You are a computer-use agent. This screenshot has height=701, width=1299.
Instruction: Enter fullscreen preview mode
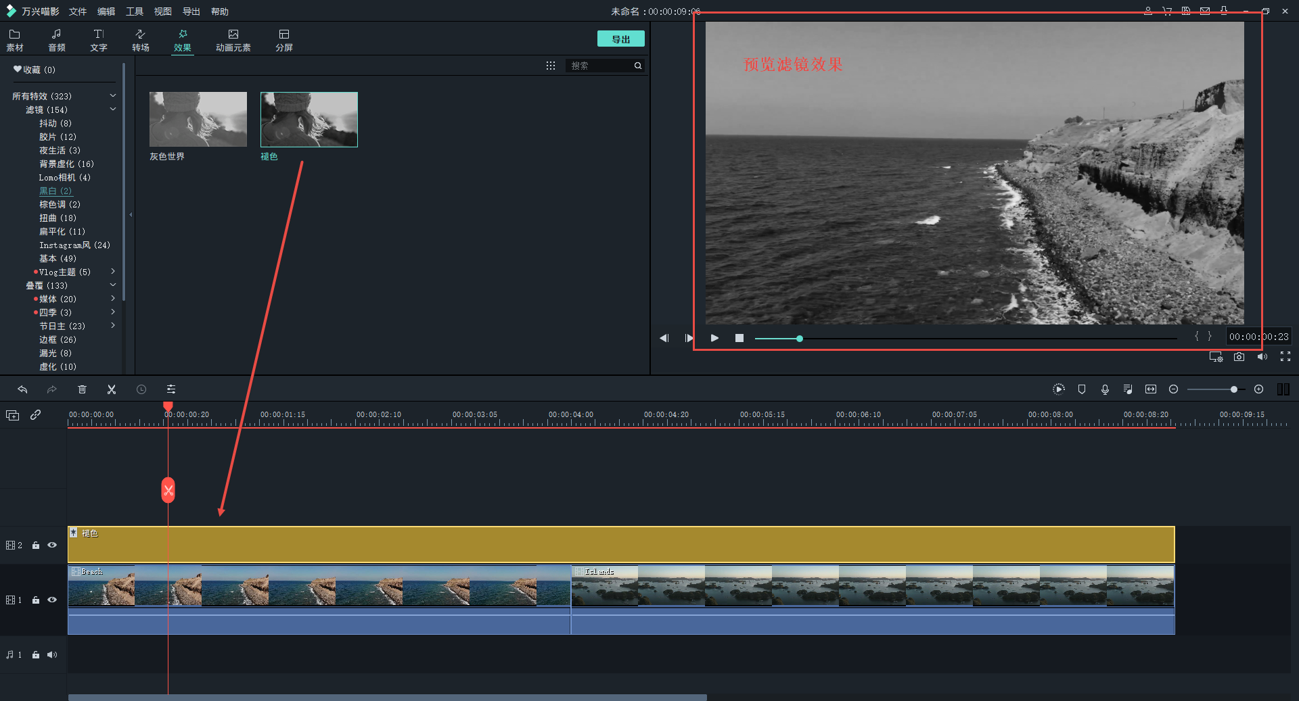[1285, 357]
